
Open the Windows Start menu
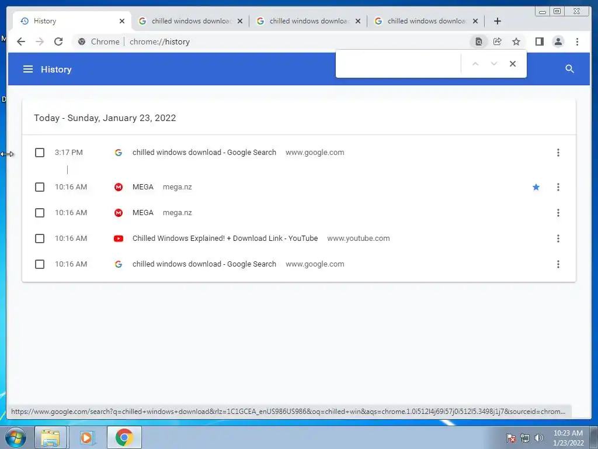16,437
